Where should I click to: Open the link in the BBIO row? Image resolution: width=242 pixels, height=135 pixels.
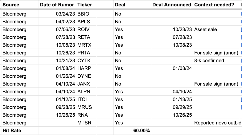241,14
